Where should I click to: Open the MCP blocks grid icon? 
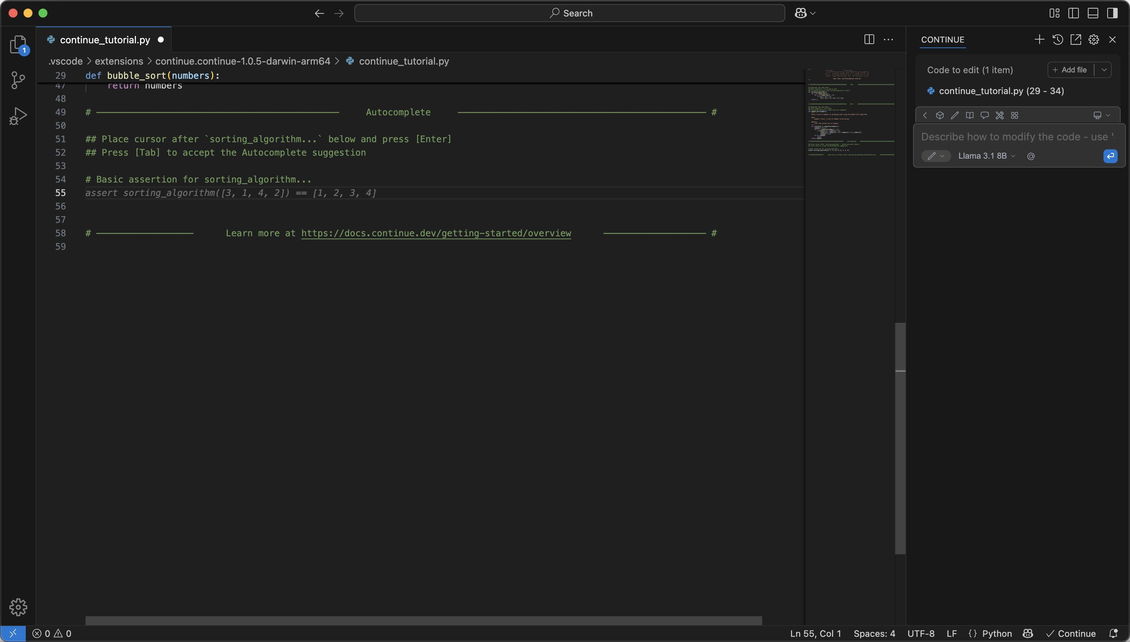1015,116
